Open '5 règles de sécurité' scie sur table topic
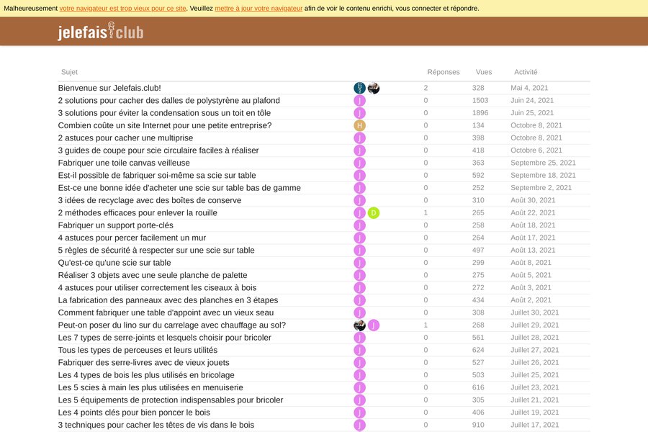Image resolution: width=648 pixels, height=432 pixels. point(156,250)
